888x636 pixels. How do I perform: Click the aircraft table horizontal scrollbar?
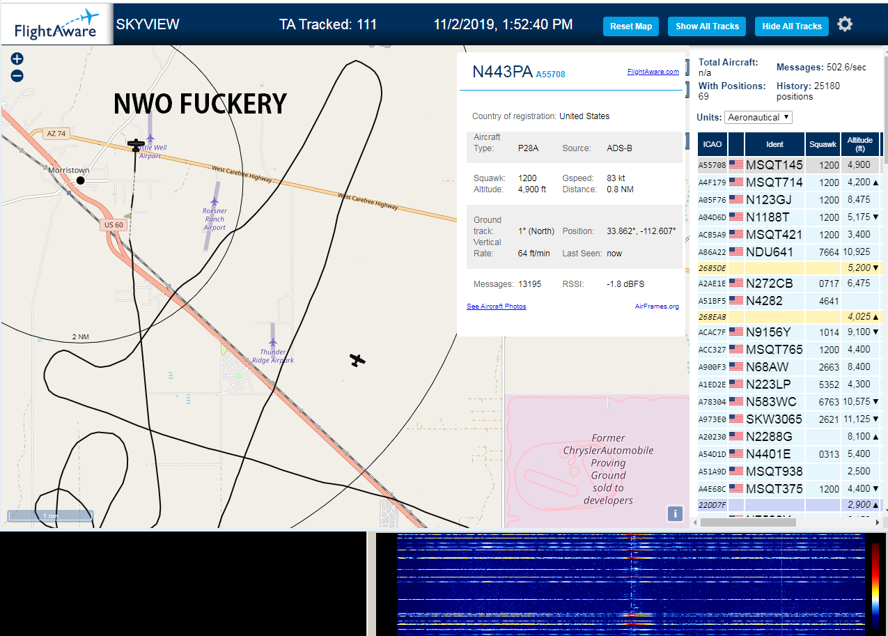pyautogui.click(x=749, y=521)
